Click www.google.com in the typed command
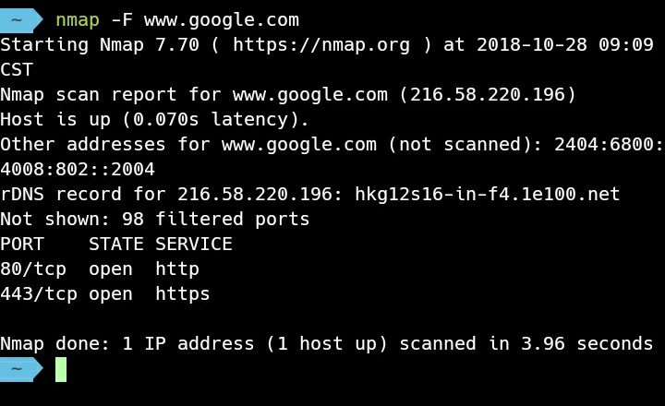 [x=222, y=20]
